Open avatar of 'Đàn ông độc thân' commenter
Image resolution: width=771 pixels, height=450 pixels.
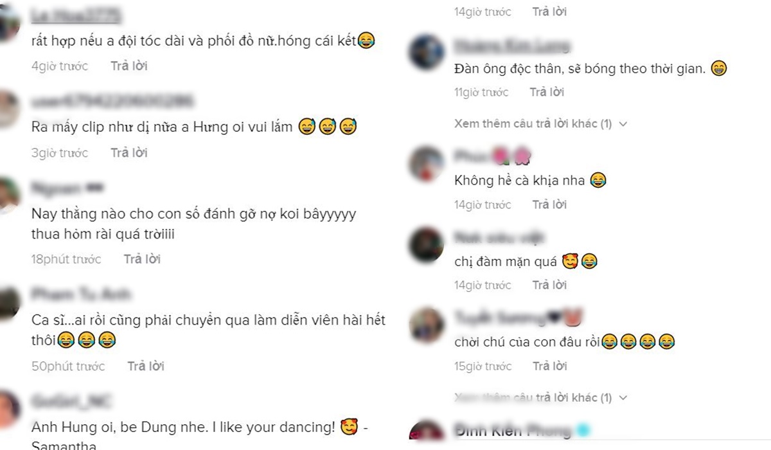pyautogui.click(x=427, y=53)
